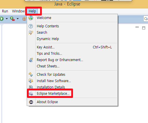Open the Run menu
The width and height of the screenshot is (148, 123).
pos(5,11)
